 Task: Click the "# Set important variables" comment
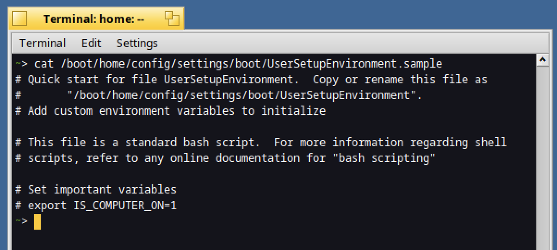(x=96, y=189)
